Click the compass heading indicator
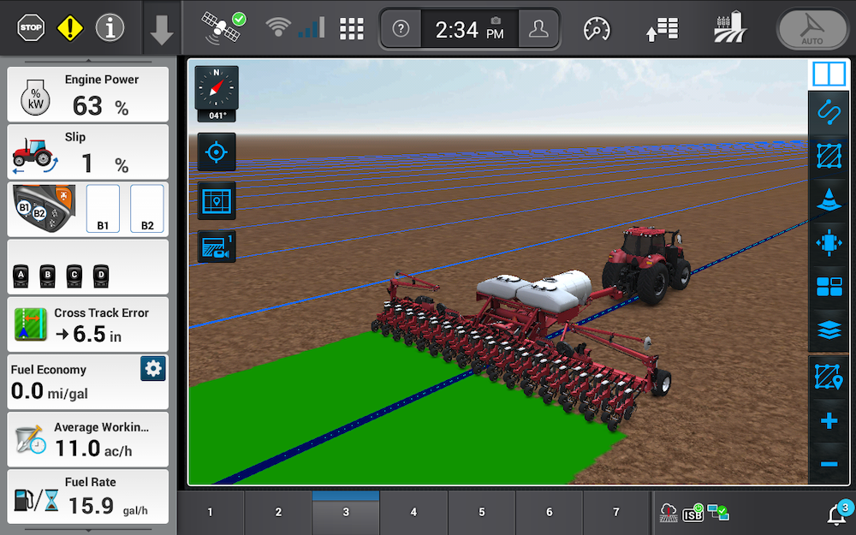This screenshot has width=856, height=535. [217, 92]
